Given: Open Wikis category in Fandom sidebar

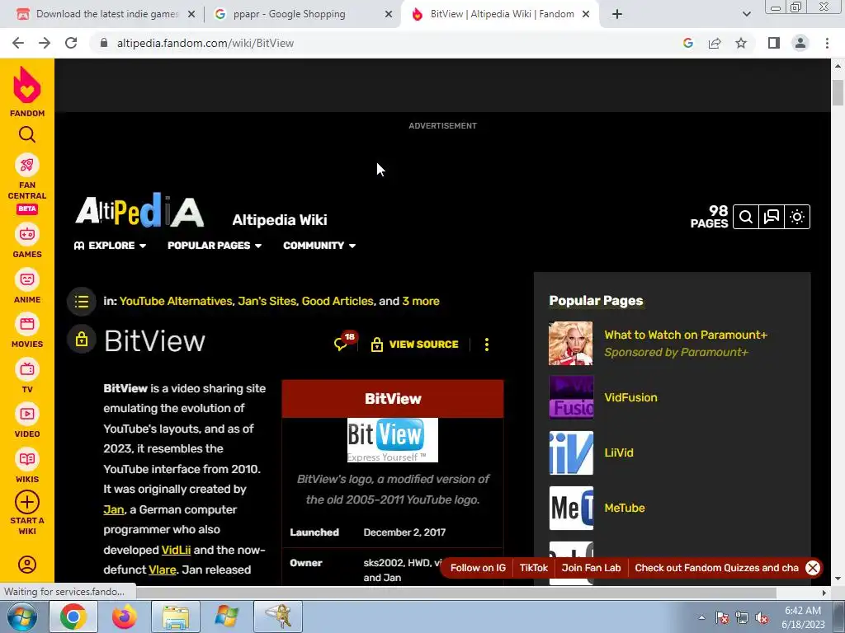Looking at the screenshot, I should coord(27,466).
